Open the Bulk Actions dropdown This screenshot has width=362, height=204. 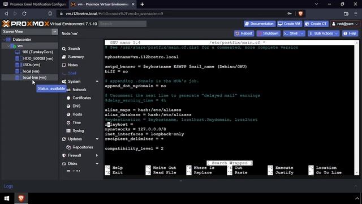[323, 33]
